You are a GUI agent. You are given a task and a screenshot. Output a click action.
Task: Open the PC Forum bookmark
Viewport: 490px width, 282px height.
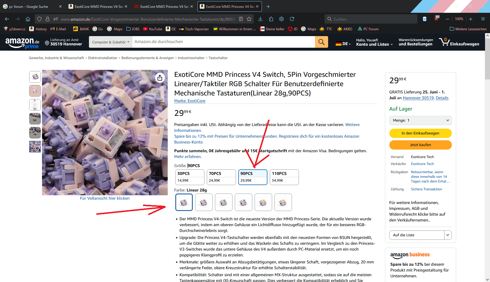pyautogui.click(x=368, y=29)
